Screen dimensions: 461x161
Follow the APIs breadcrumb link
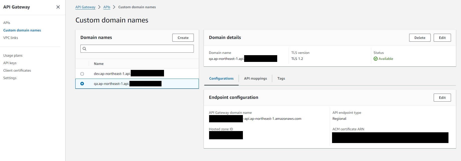pos(107,7)
